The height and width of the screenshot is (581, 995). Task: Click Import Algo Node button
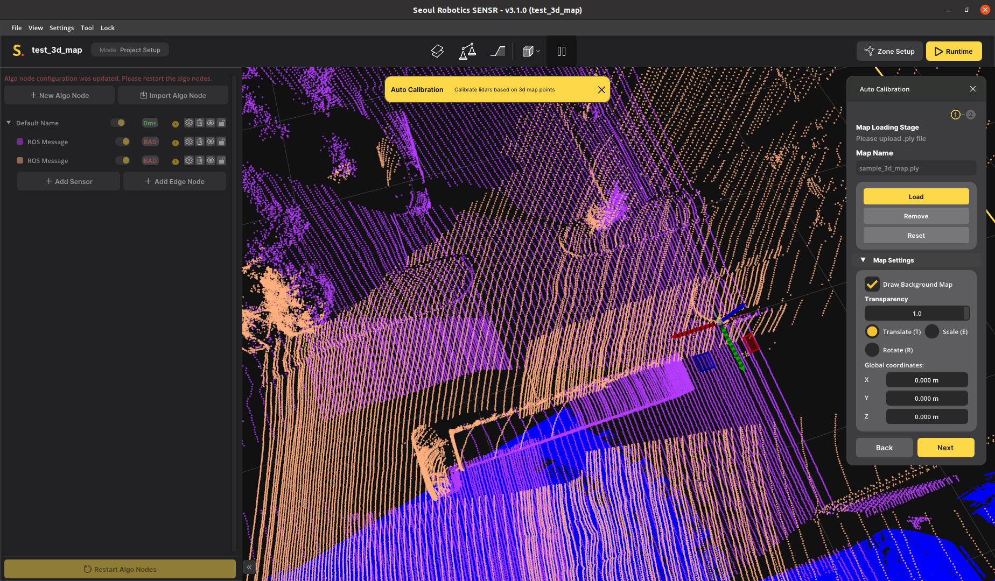coord(173,95)
